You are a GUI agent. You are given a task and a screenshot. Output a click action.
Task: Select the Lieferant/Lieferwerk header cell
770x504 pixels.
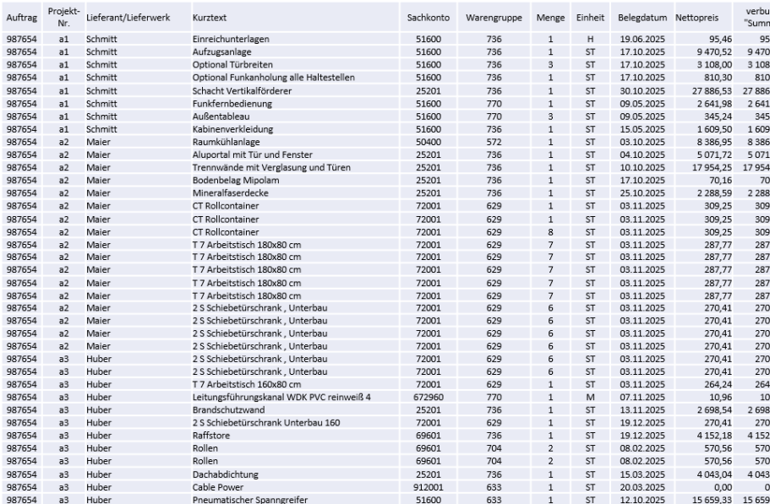pyautogui.click(x=127, y=17)
